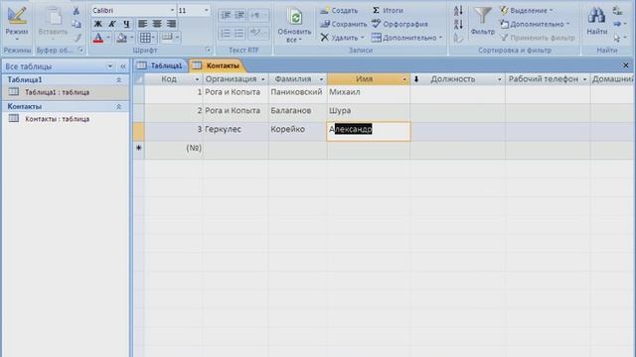Toggle bold Ж formatting

98,24
